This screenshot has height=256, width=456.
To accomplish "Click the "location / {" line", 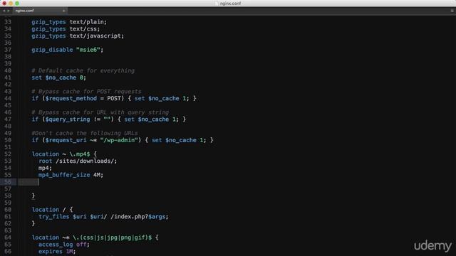I will pyautogui.click(x=52, y=210).
